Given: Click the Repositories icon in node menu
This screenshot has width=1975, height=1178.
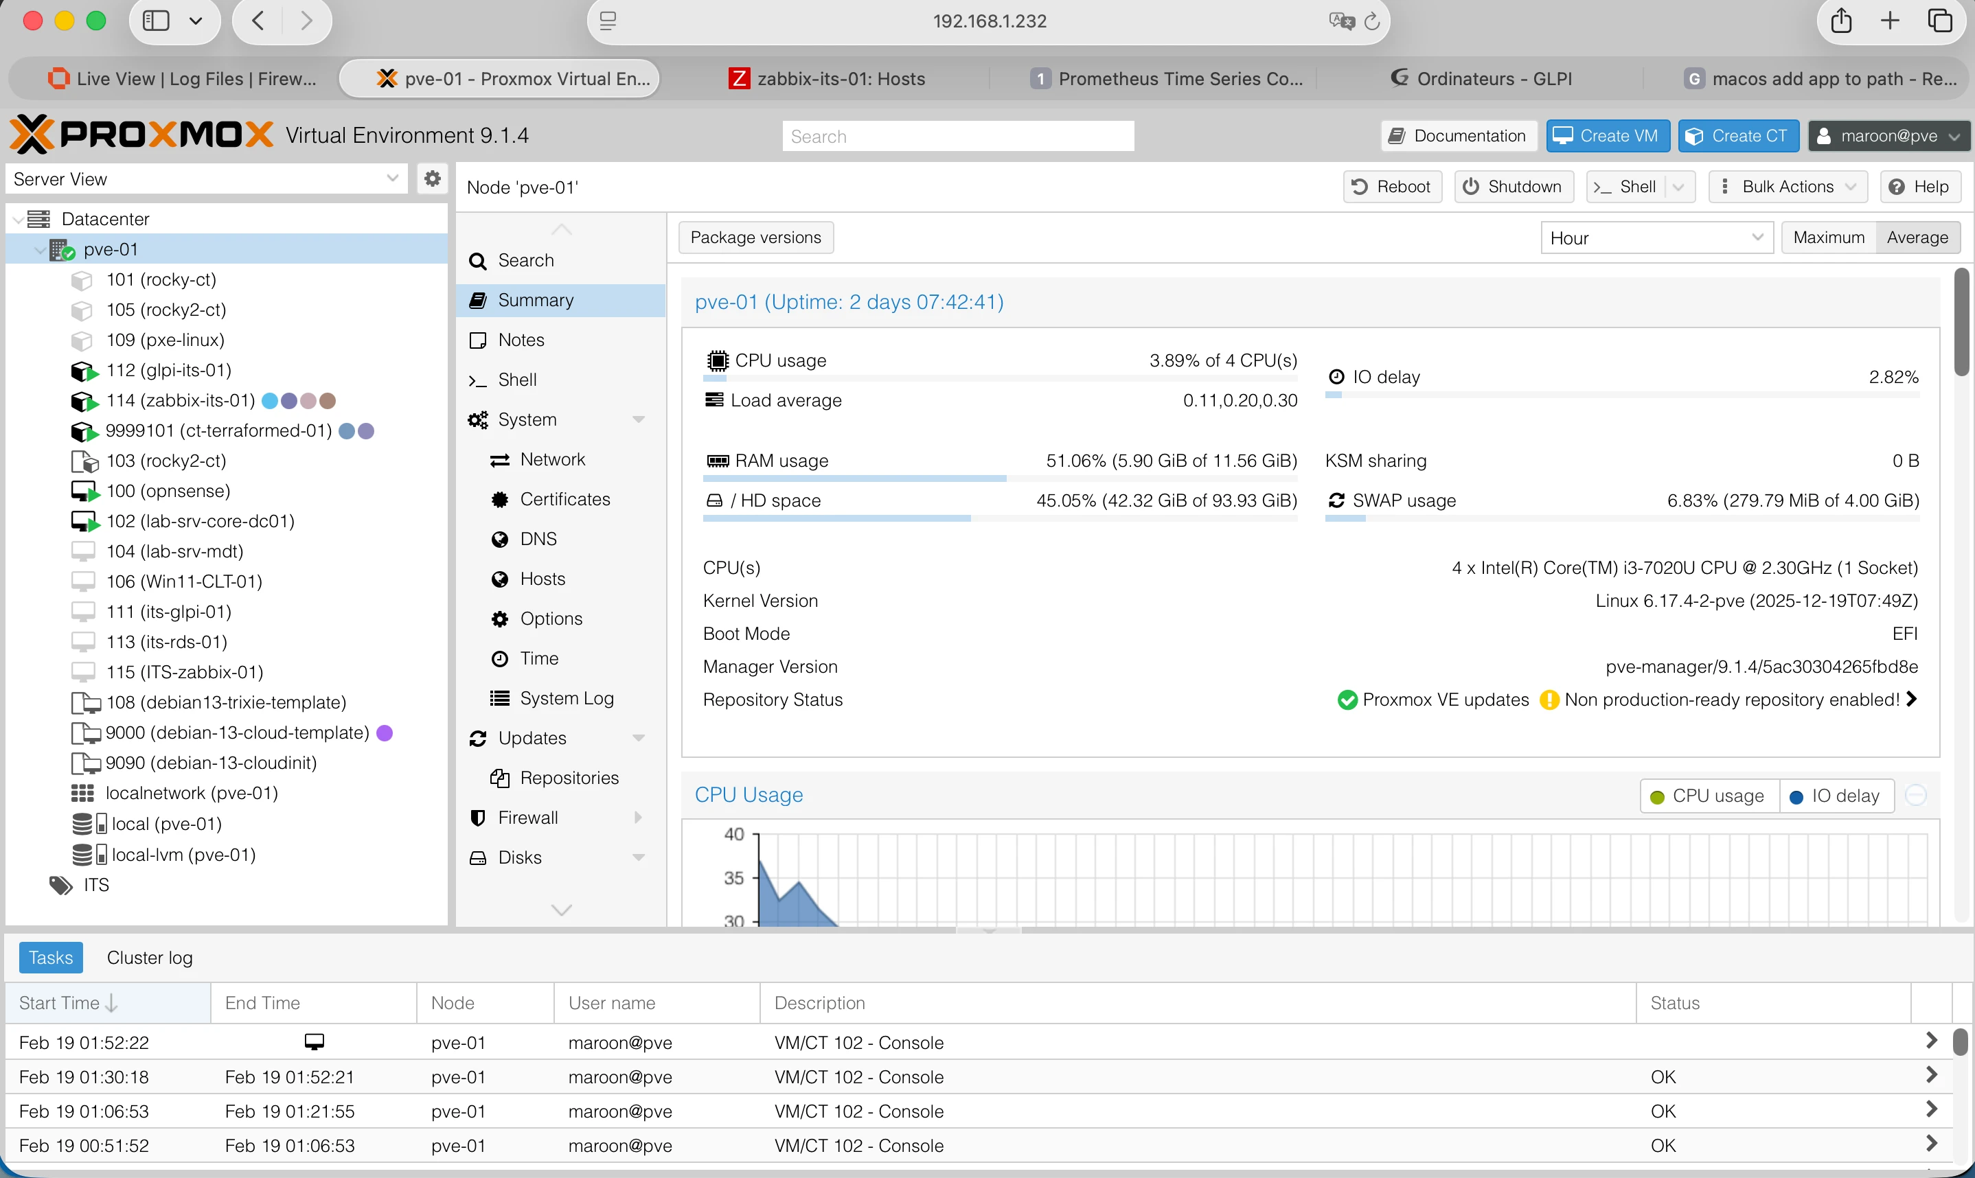Looking at the screenshot, I should coord(500,778).
